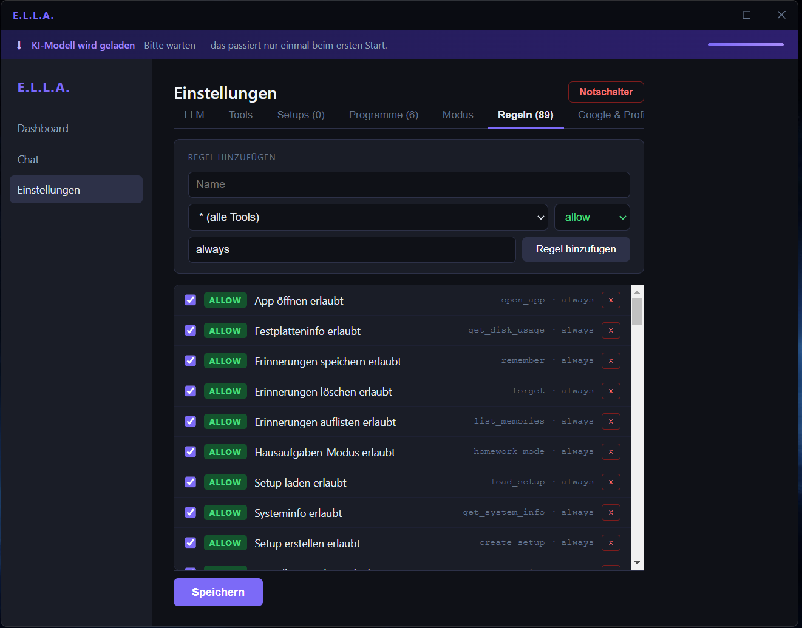Screen dimensions: 802x628
Task: Uncheck the 'Systeminfo erlaubt' rule
Action: [x=191, y=512]
